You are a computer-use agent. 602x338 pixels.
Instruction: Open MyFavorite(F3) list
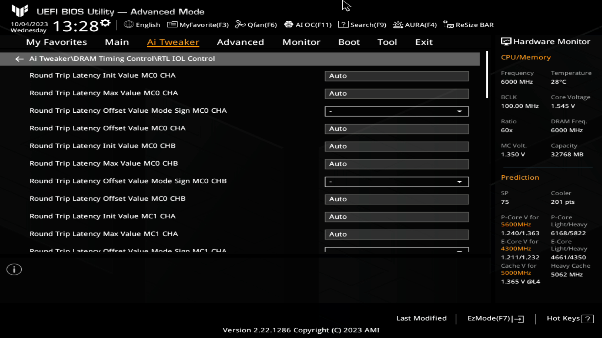click(198, 25)
